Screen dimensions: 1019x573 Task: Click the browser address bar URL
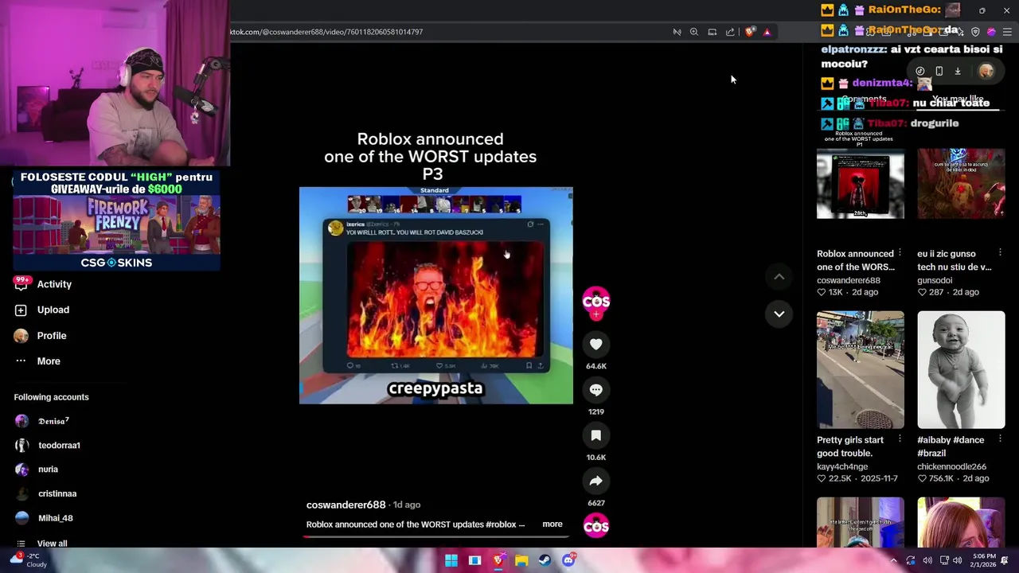[x=326, y=32]
